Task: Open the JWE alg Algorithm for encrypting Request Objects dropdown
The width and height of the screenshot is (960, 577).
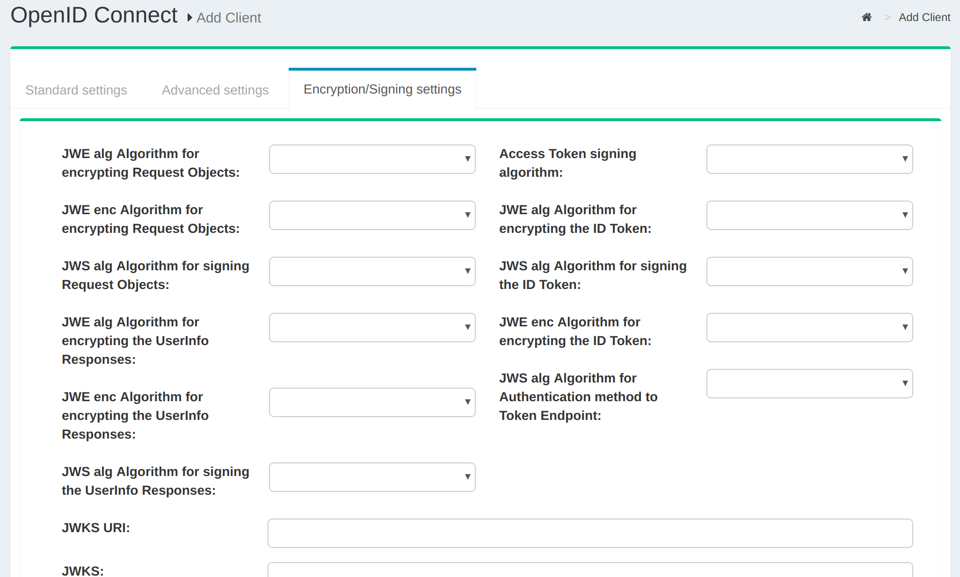Action: click(371, 159)
